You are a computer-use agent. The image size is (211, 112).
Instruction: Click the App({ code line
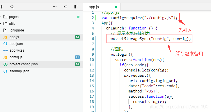[107, 23]
